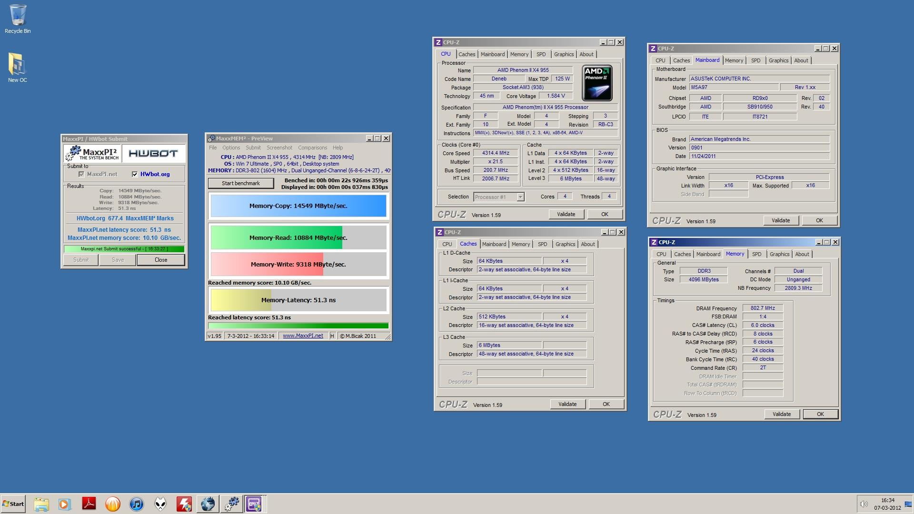Click the DRAM Frequency 802.7 MHz field
Viewport: 914px width, 514px height.
tap(763, 308)
